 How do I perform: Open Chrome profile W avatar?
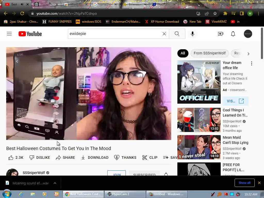[250, 13]
